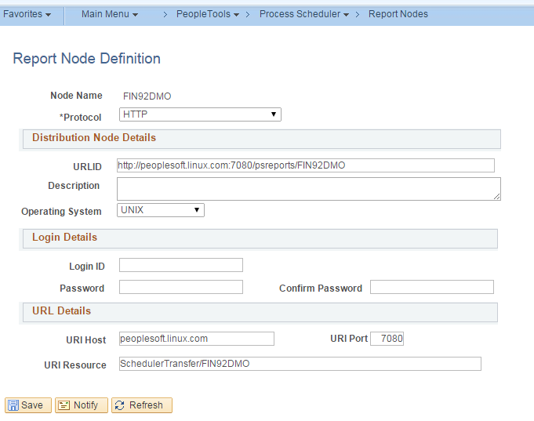The height and width of the screenshot is (421, 534).
Task: Click into the URI Port field
Action: 387,339
